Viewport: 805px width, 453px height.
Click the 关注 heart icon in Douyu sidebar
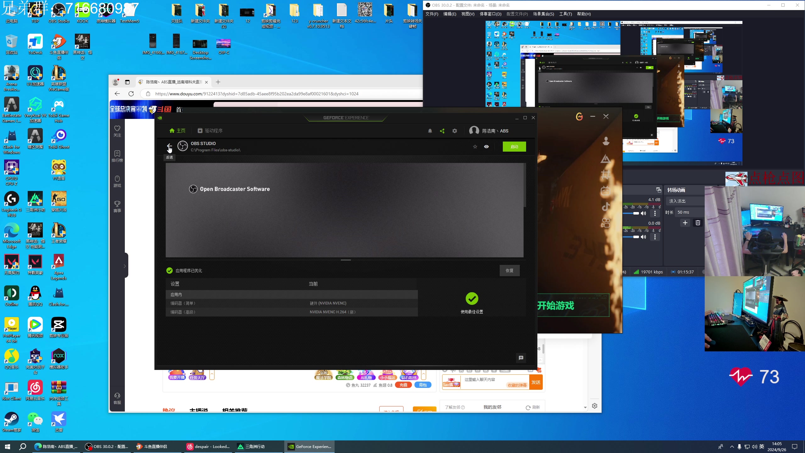point(117,131)
